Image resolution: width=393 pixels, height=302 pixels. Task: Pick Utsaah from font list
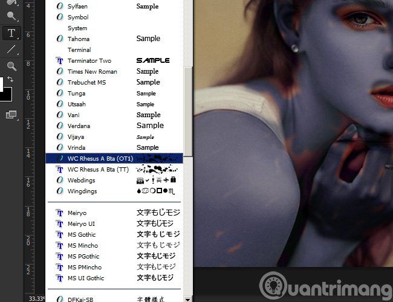pyautogui.click(x=114, y=104)
